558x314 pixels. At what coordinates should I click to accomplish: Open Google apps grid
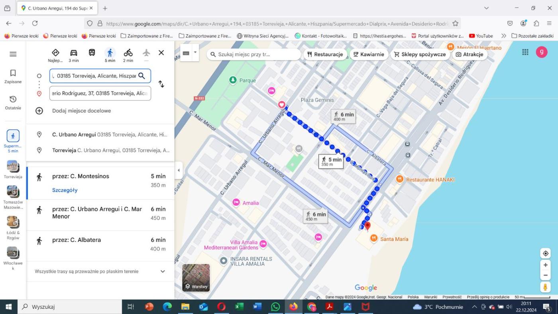pyautogui.click(x=525, y=52)
